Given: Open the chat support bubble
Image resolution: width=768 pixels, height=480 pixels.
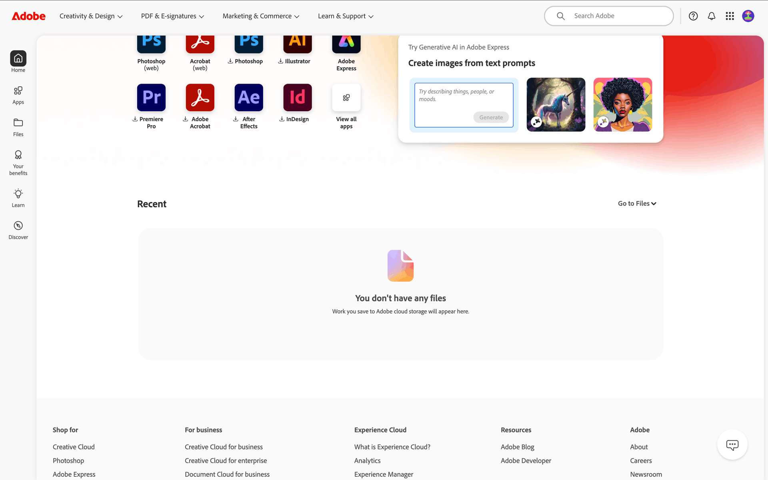Looking at the screenshot, I should pyautogui.click(x=732, y=445).
